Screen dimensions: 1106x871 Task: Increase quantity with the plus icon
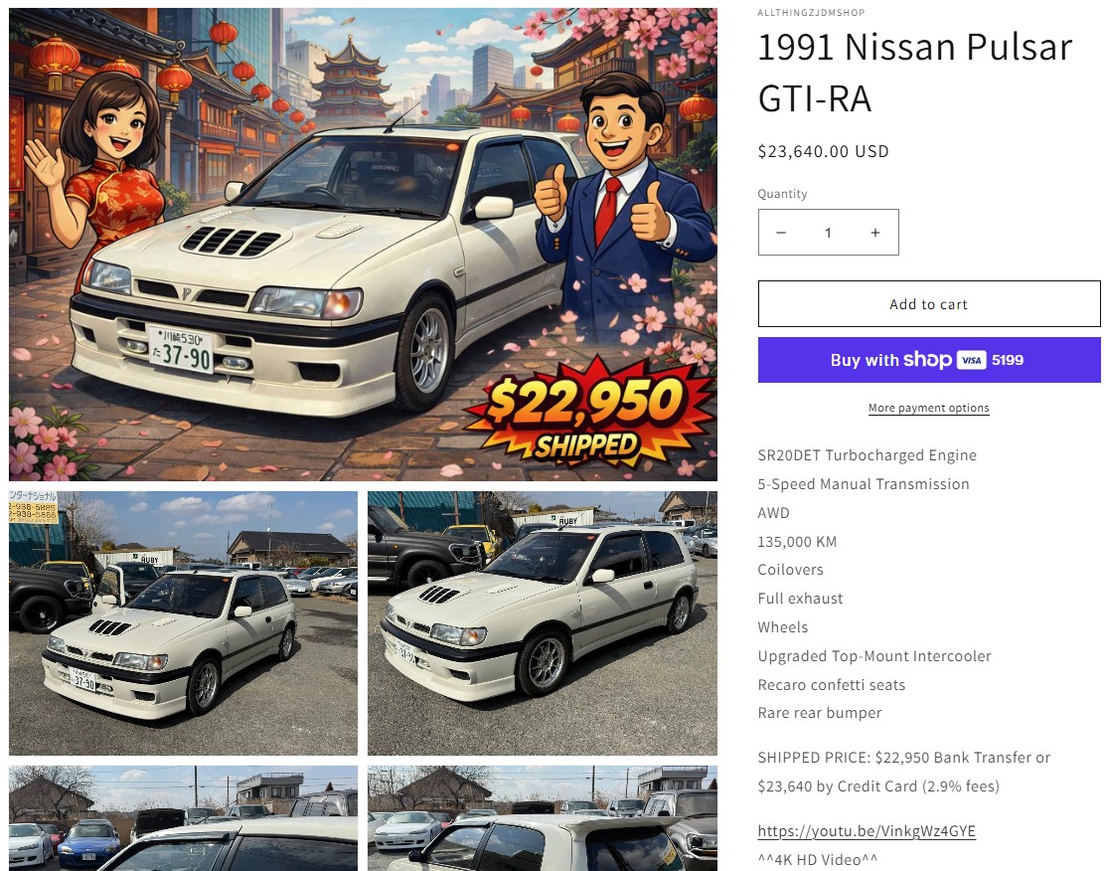click(x=875, y=233)
